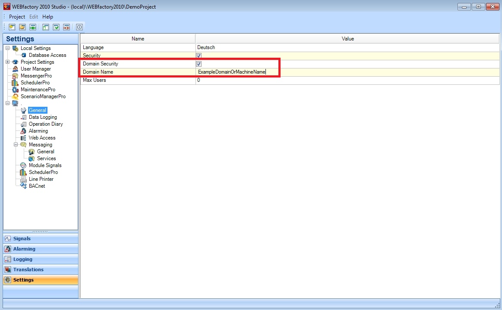
Task: Switch to the Signals panel
Action: pyautogui.click(x=22, y=239)
